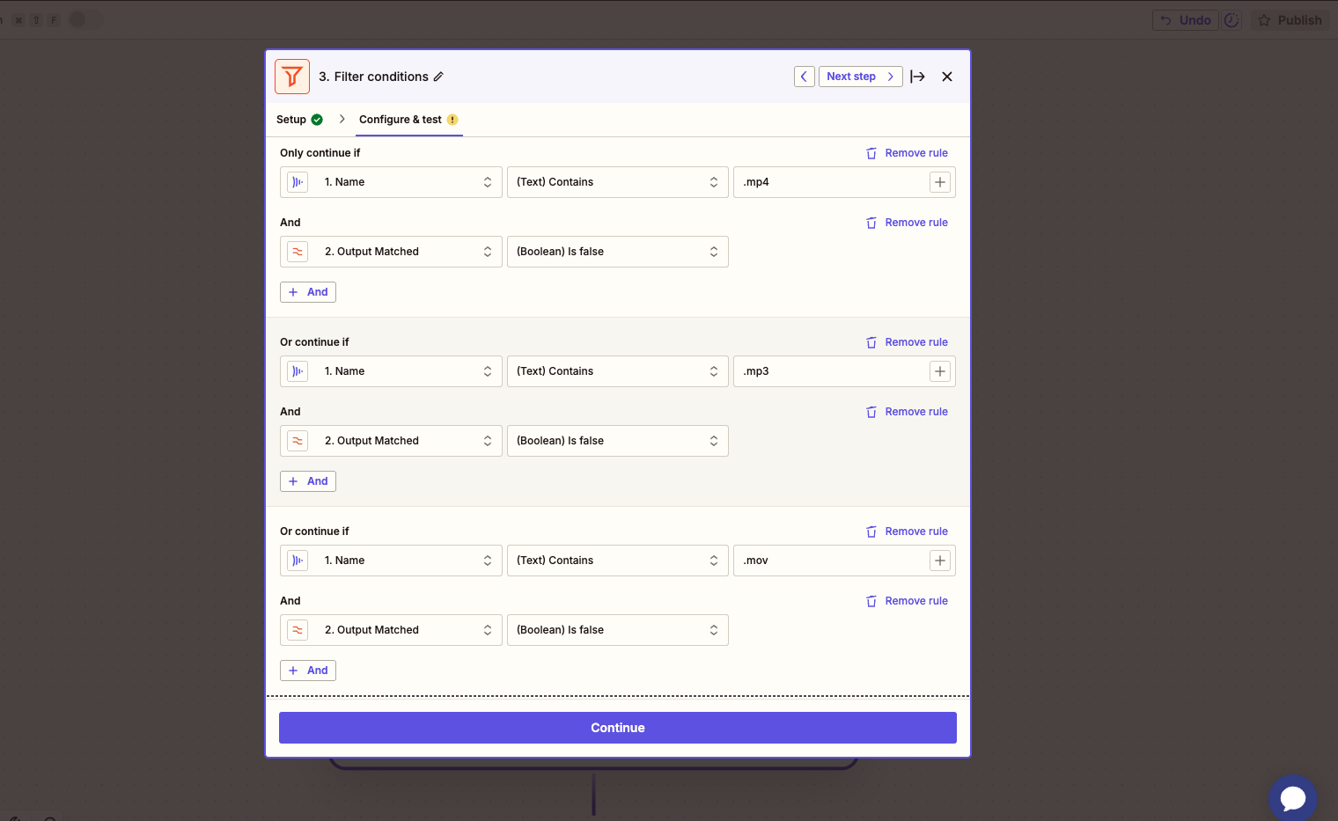
Task: Rename step with pencil edit icon
Action: pyautogui.click(x=438, y=77)
